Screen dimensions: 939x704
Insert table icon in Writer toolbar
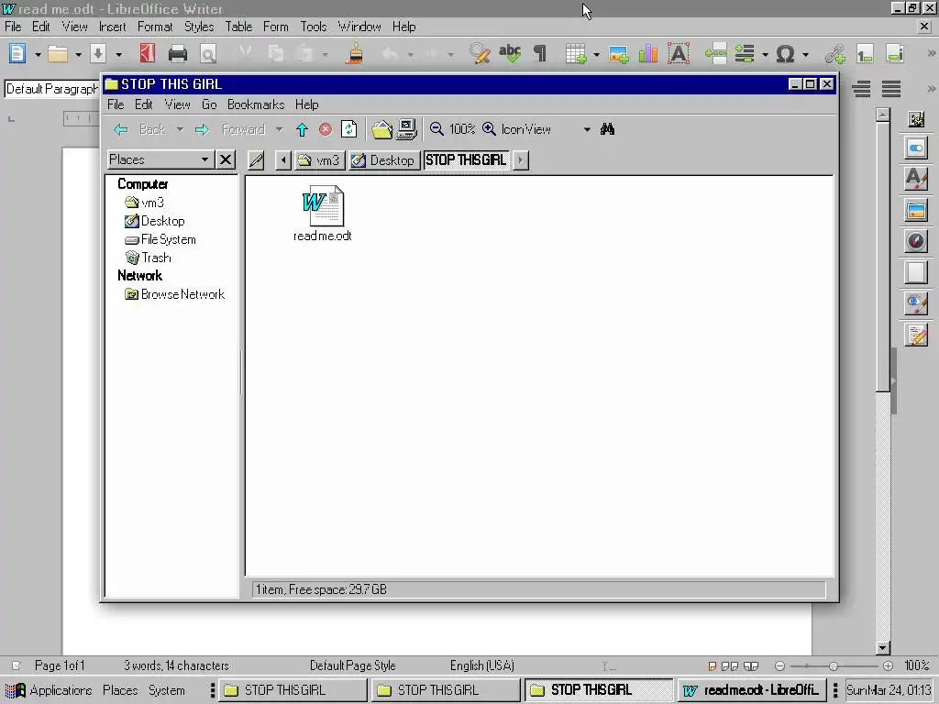(x=576, y=54)
